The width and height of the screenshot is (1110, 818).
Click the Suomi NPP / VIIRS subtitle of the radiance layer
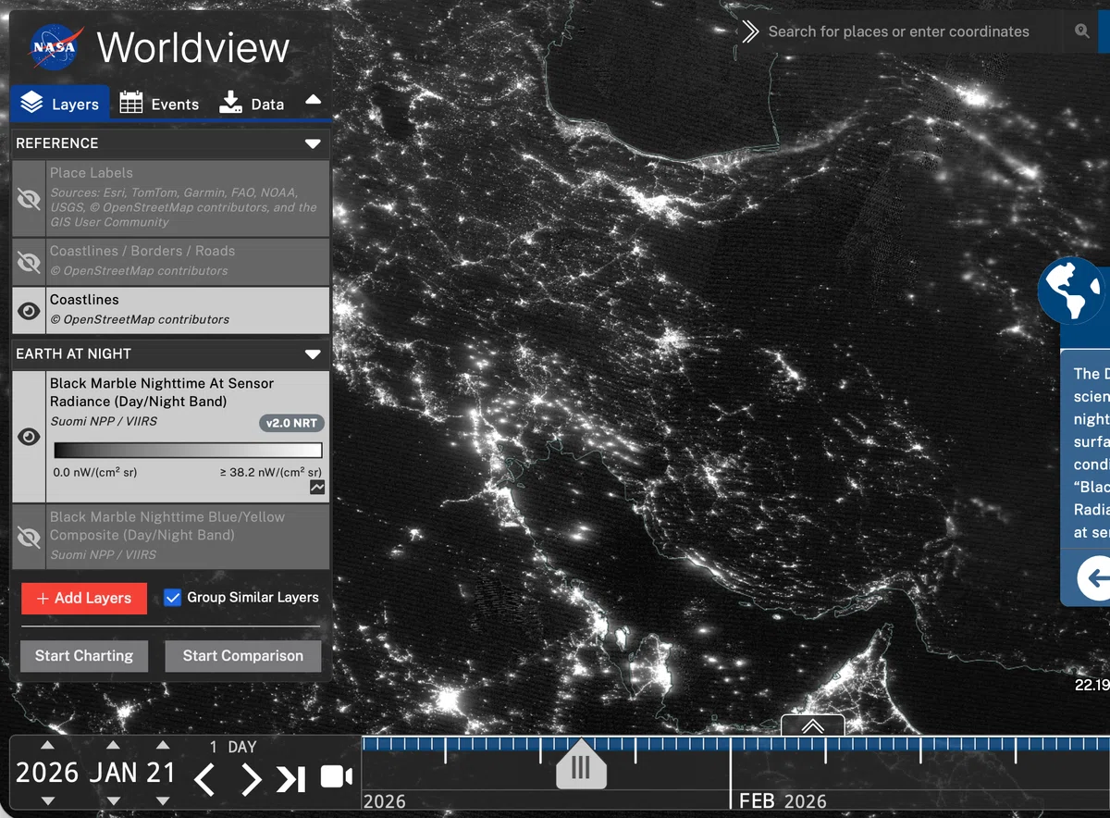coord(103,421)
